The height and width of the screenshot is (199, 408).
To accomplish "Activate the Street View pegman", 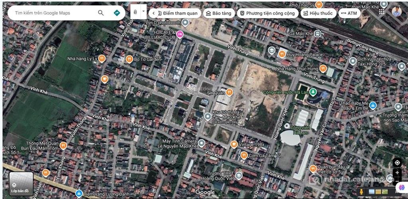I will (361, 192).
